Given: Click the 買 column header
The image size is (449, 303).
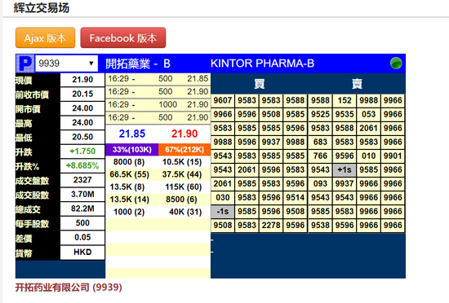Looking at the screenshot, I should pyautogui.click(x=260, y=84).
